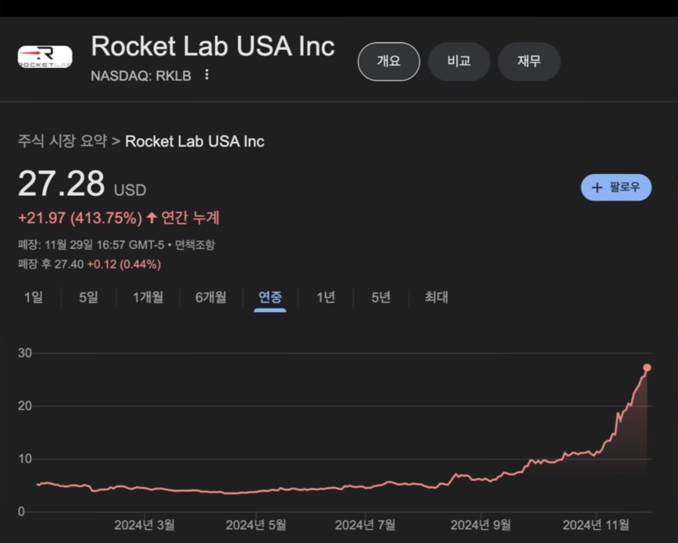The width and height of the screenshot is (678, 543).
Task: Select the 1년 time range
Action: [326, 297]
